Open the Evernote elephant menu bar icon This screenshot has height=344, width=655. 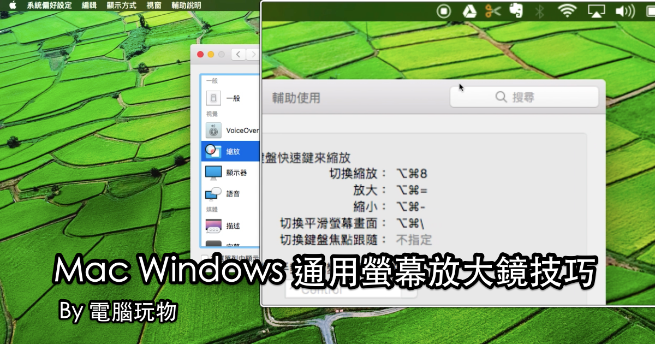(515, 10)
